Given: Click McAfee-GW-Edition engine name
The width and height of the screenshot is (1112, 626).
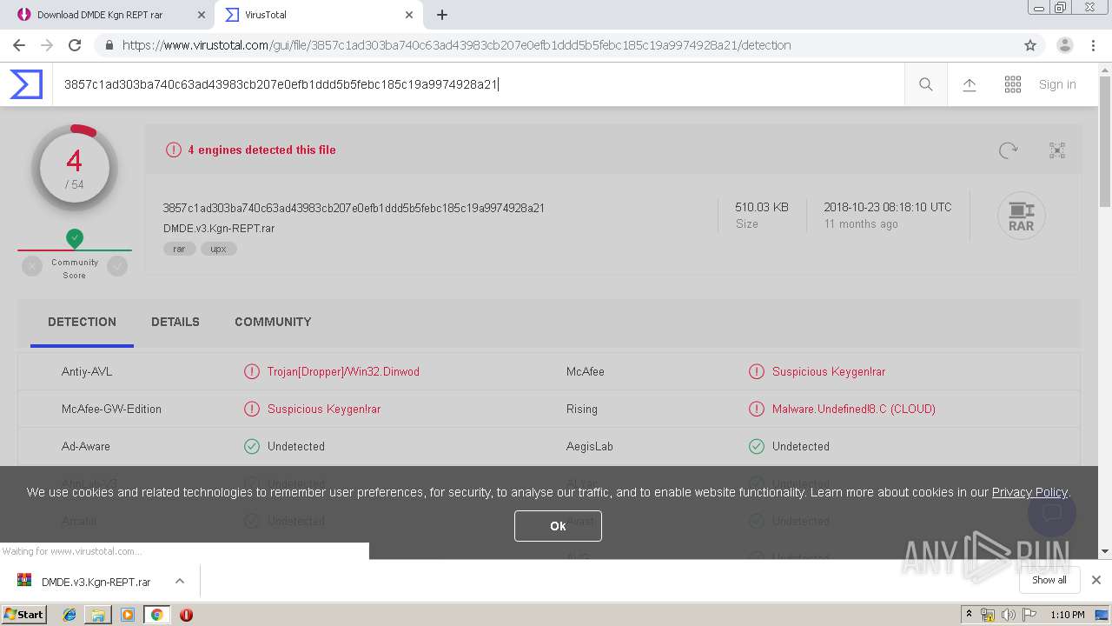Looking at the screenshot, I should pos(111,409).
